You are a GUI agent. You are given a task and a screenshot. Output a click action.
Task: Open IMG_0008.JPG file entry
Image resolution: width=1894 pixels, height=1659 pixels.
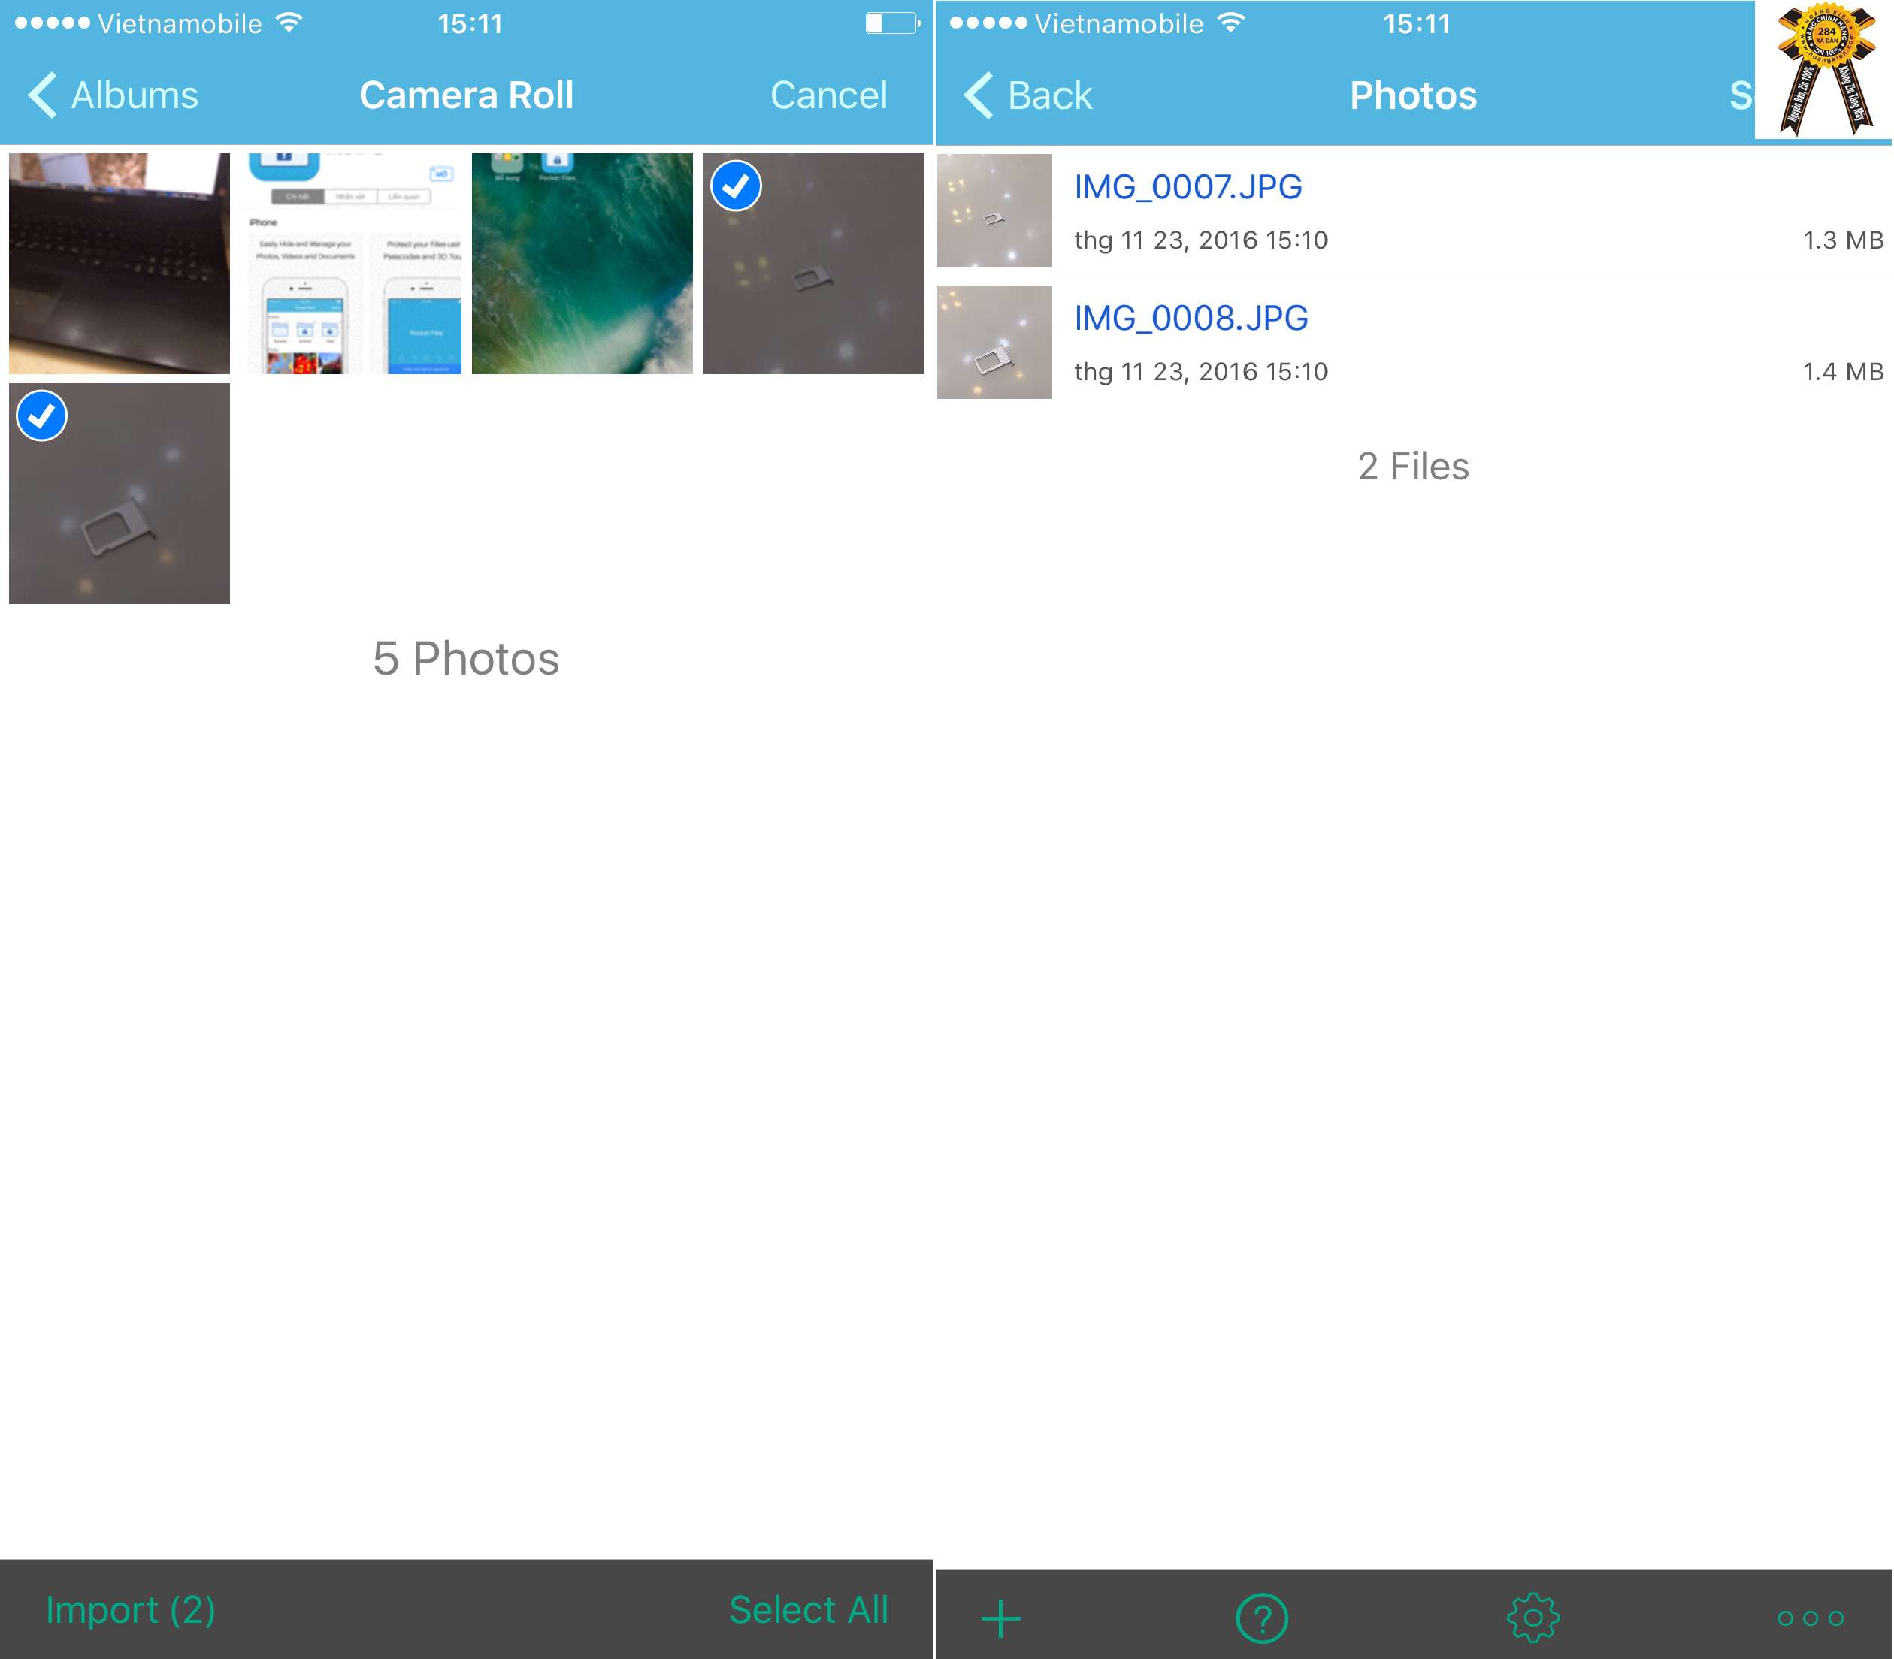click(1191, 319)
